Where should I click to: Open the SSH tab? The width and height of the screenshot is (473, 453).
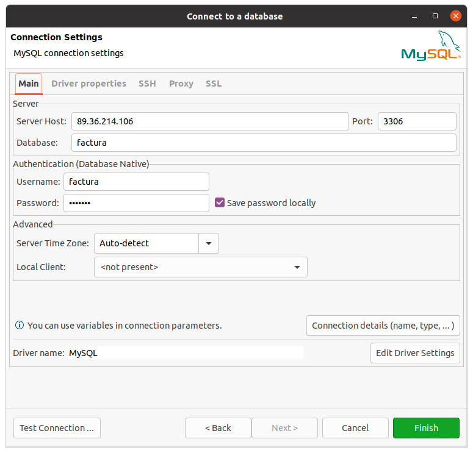click(147, 84)
